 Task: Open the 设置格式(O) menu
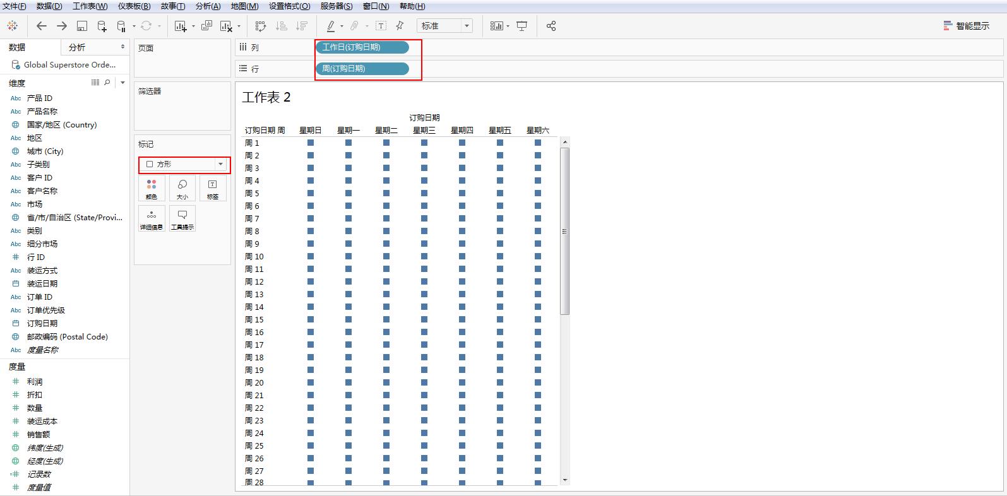tap(289, 6)
